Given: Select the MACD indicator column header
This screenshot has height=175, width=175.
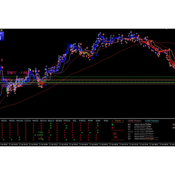Looking at the screenshot, I should [35, 121].
